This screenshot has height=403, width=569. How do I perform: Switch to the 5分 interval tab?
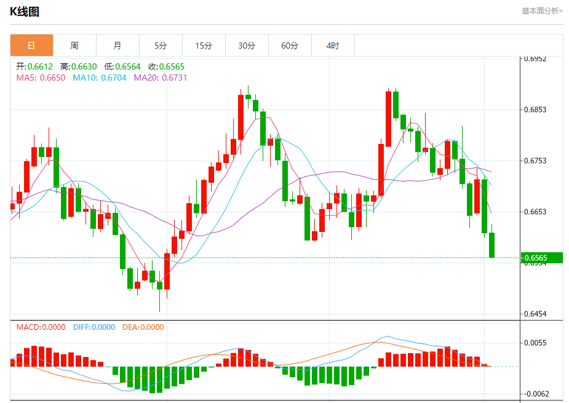click(x=161, y=46)
